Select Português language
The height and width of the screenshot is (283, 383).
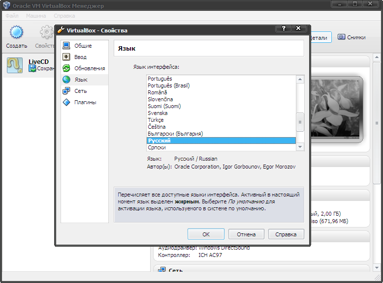coord(222,79)
